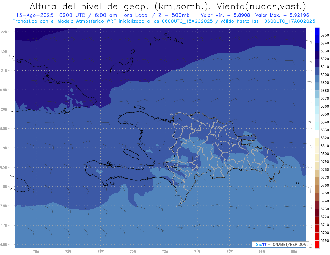
Task: Click the "5850" colorbar label
Action: pos(324,114)
